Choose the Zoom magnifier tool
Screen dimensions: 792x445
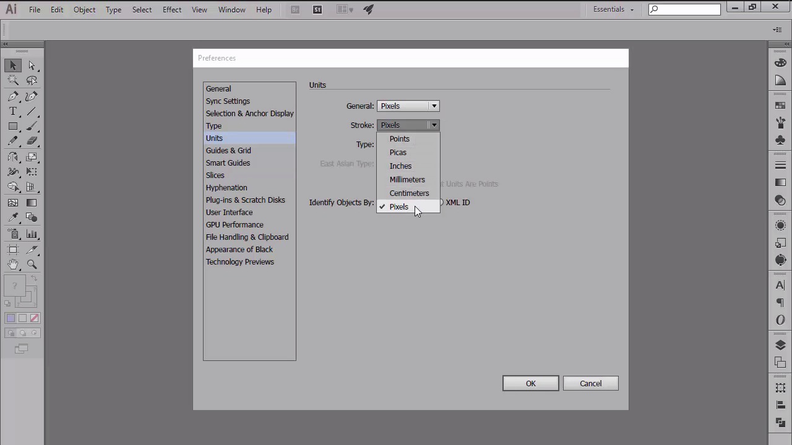point(32,265)
